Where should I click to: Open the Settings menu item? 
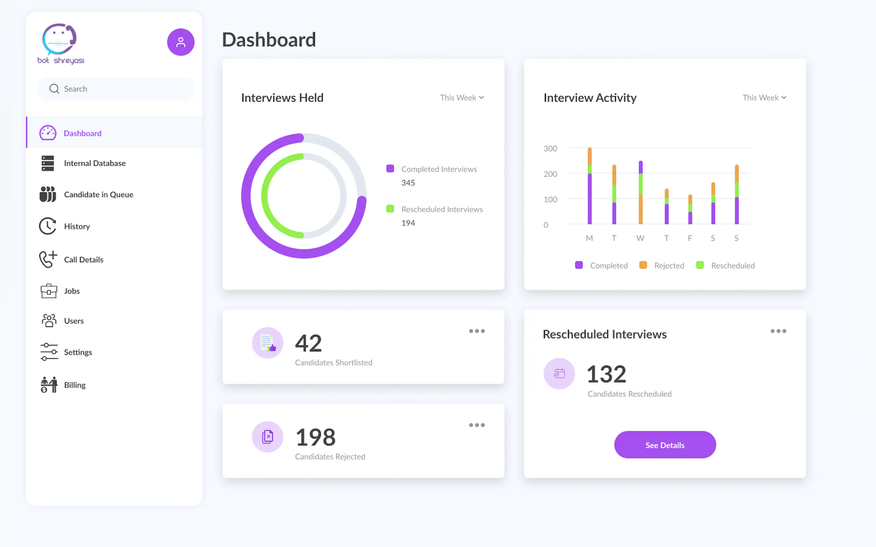click(78, 352)
